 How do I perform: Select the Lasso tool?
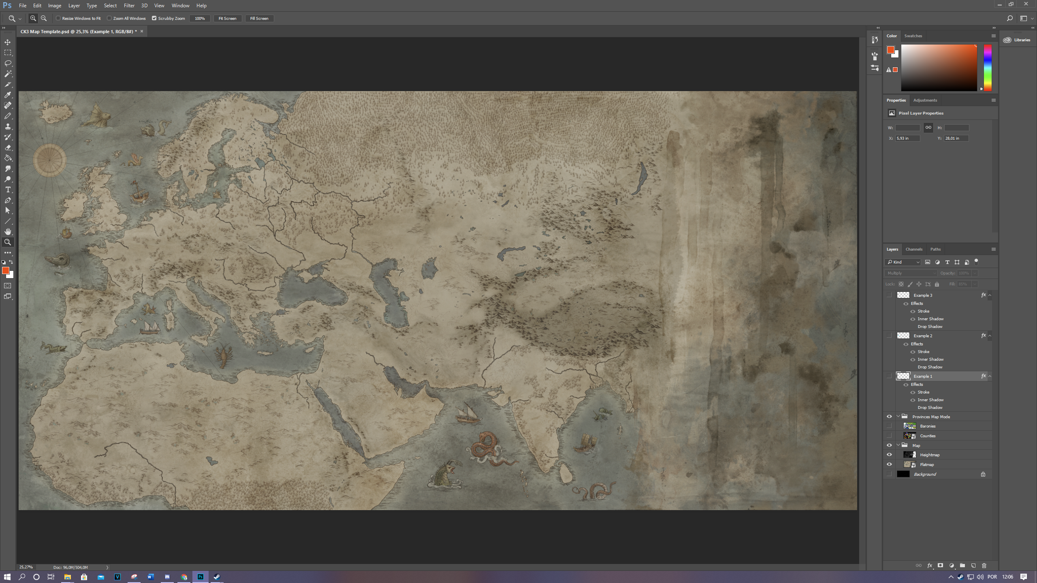(x=8, y=63)
